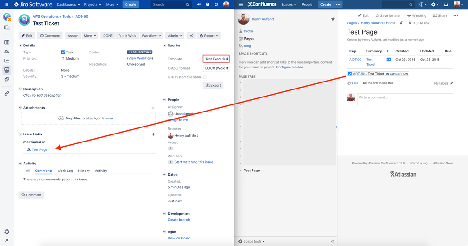468x246 pixels.
Task: Switch to History activity tab
Action: coord(84,171)
